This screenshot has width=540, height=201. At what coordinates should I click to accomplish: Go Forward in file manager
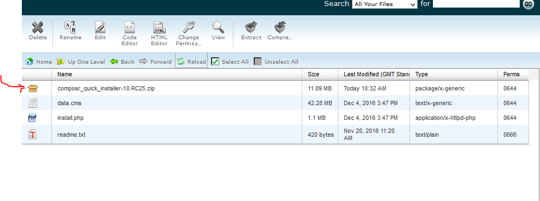155,62
